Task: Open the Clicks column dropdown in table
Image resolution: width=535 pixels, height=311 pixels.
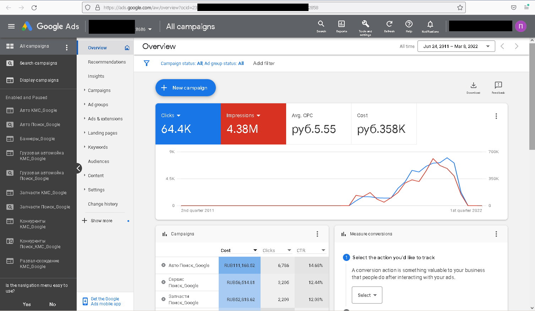Action: tap(289, 250)
